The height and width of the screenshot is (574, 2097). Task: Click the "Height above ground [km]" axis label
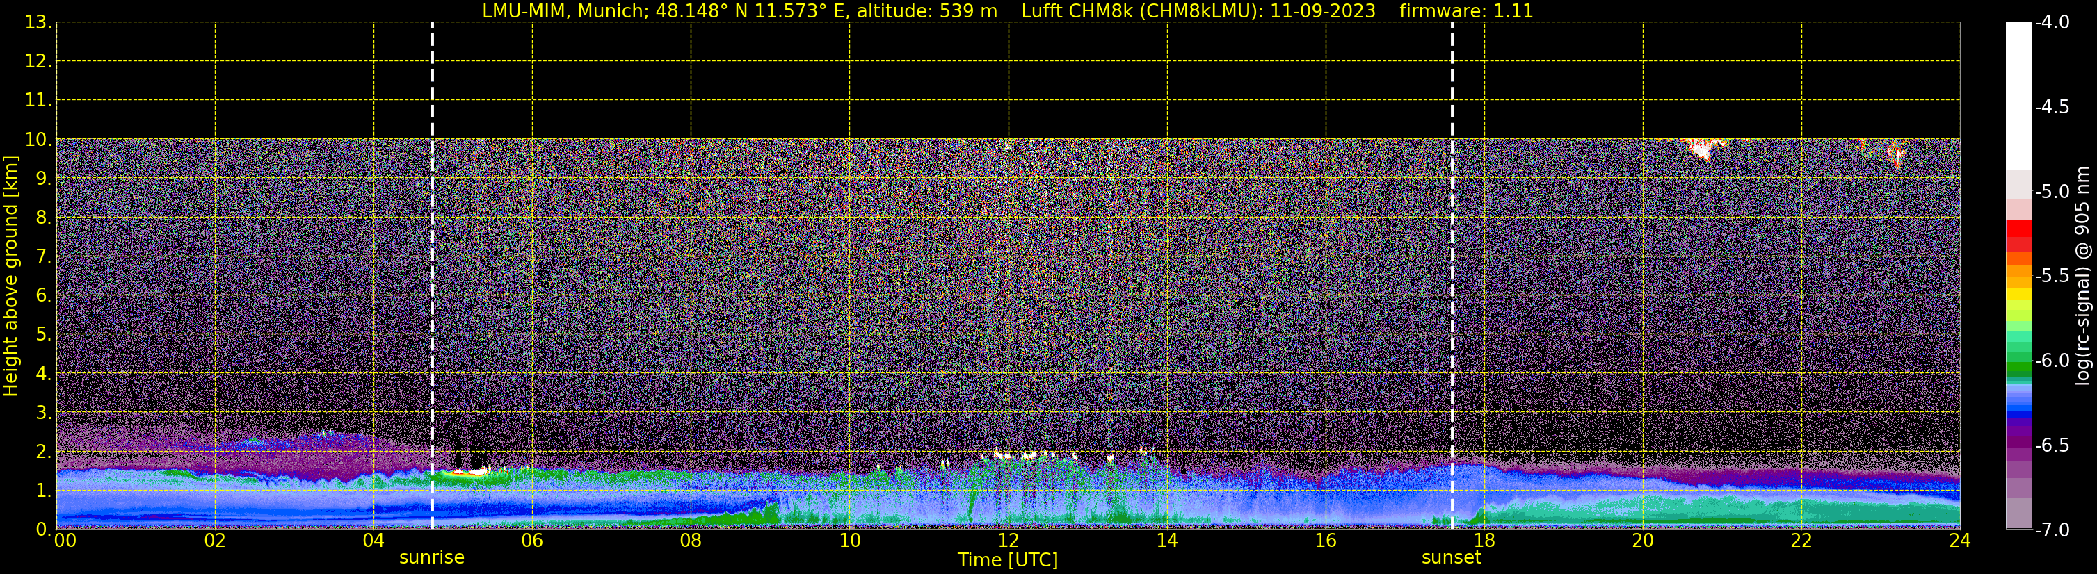(10, 276)
